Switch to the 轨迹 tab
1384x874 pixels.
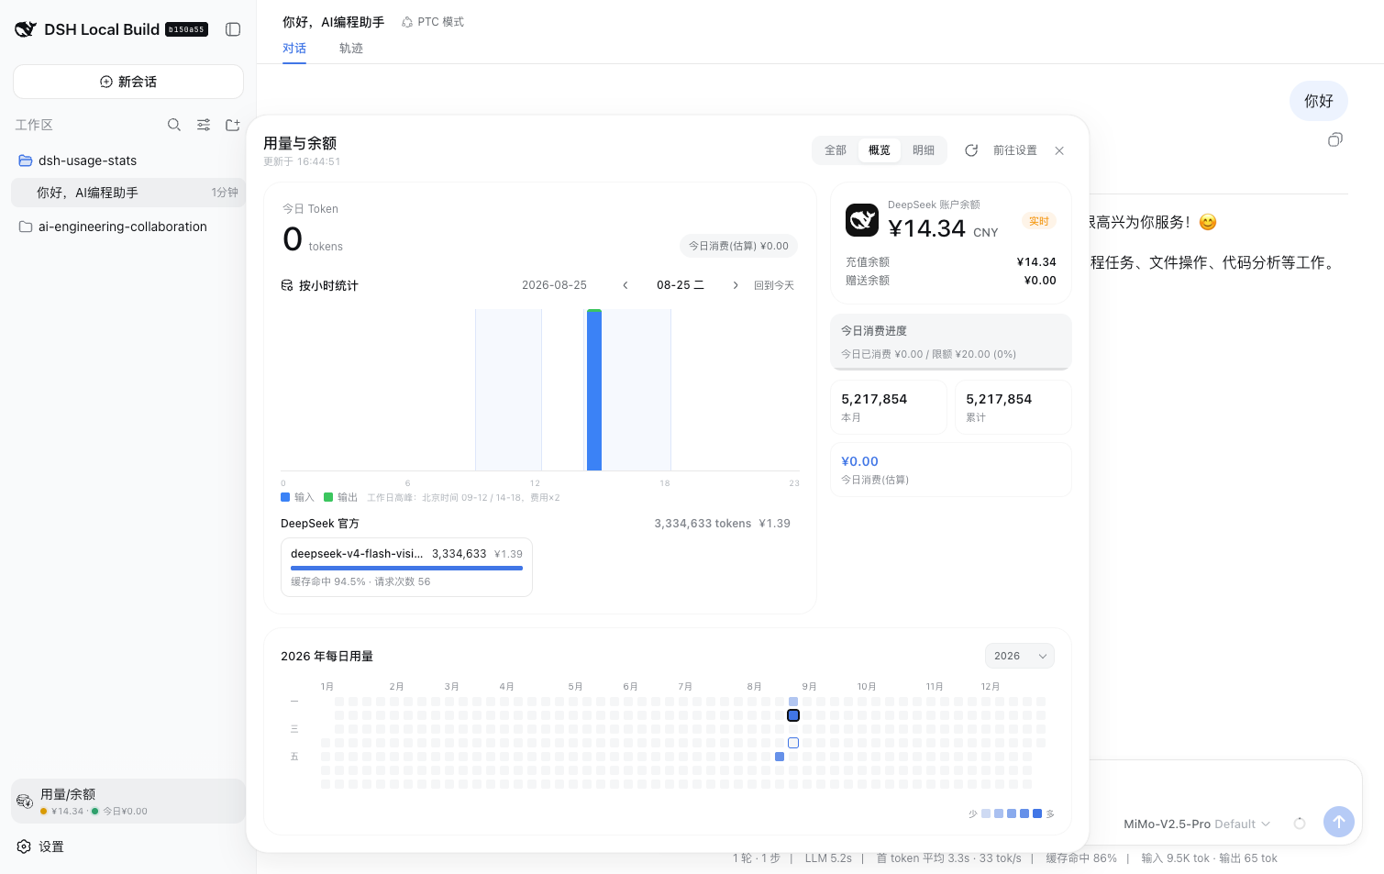coord(351,49)
